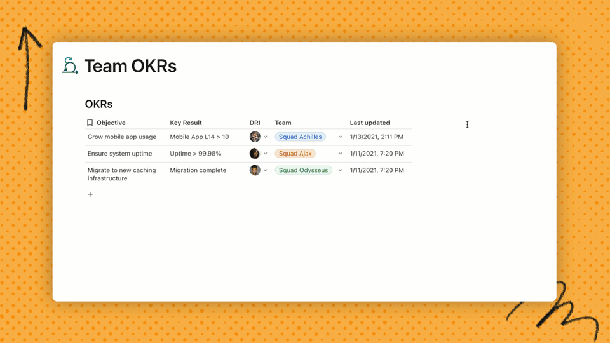Expand Team dropdown next to Squad Achilles

[341, 137]
